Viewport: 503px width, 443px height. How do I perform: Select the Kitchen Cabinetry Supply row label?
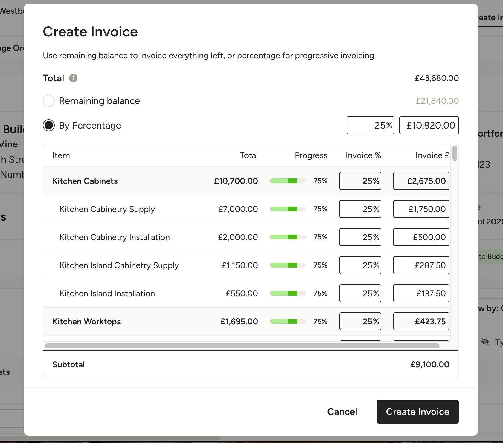(107, 209)
